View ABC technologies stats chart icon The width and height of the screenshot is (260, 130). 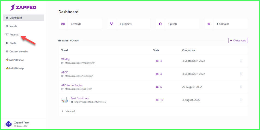[x=157, y=87]
